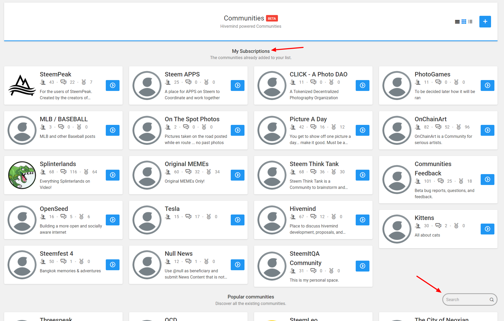Viewport: 504px width, 321px height.
Task: Click the Popular communities heading
Action: tap(251, 297)
